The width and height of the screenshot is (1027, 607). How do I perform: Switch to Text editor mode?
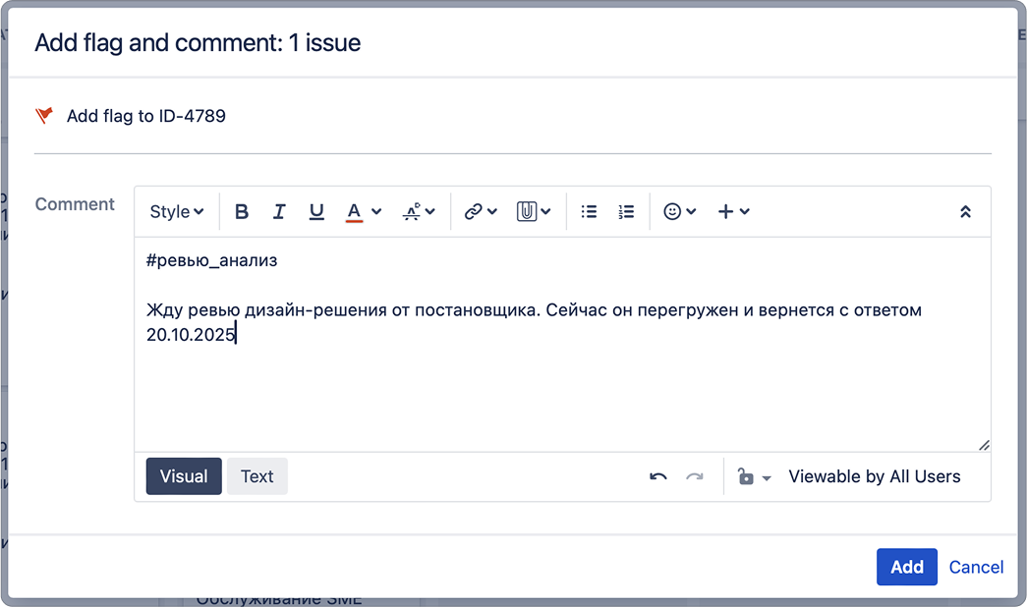[x=257, y=476]
